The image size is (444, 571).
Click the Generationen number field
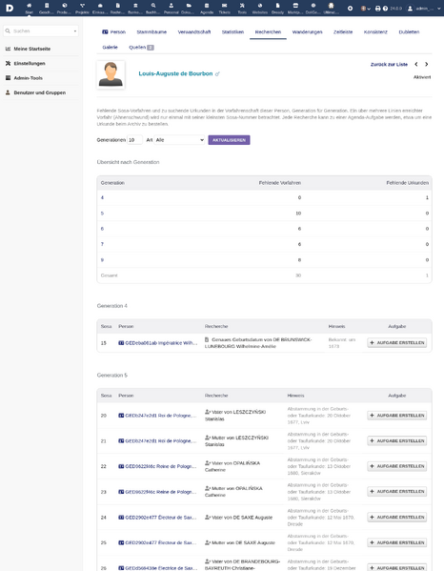click(134, 140)
